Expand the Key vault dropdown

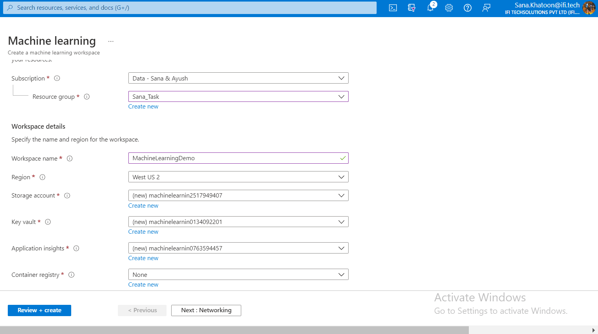tap(238, 222)
